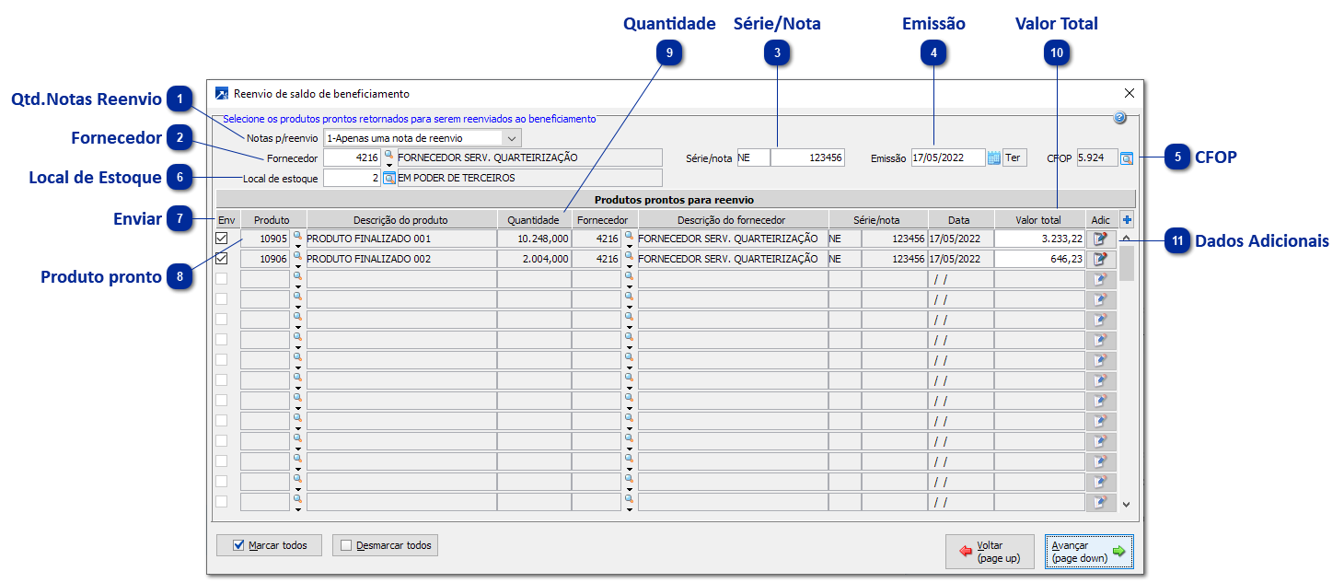Click the PRODUTO FINALIZADO 002 description

coord(400,260)
